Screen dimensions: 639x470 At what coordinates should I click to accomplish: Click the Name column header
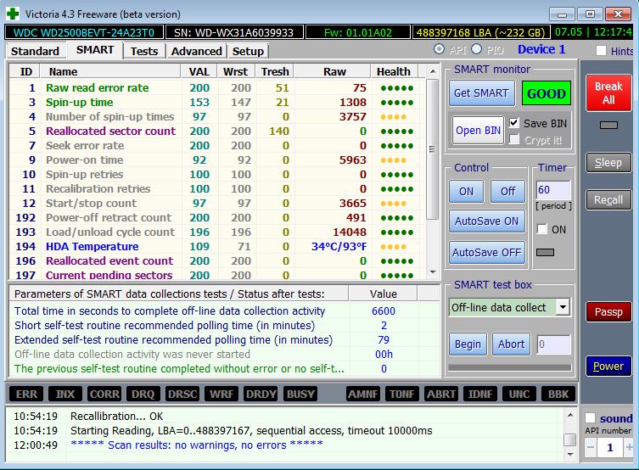pos(110,71)
